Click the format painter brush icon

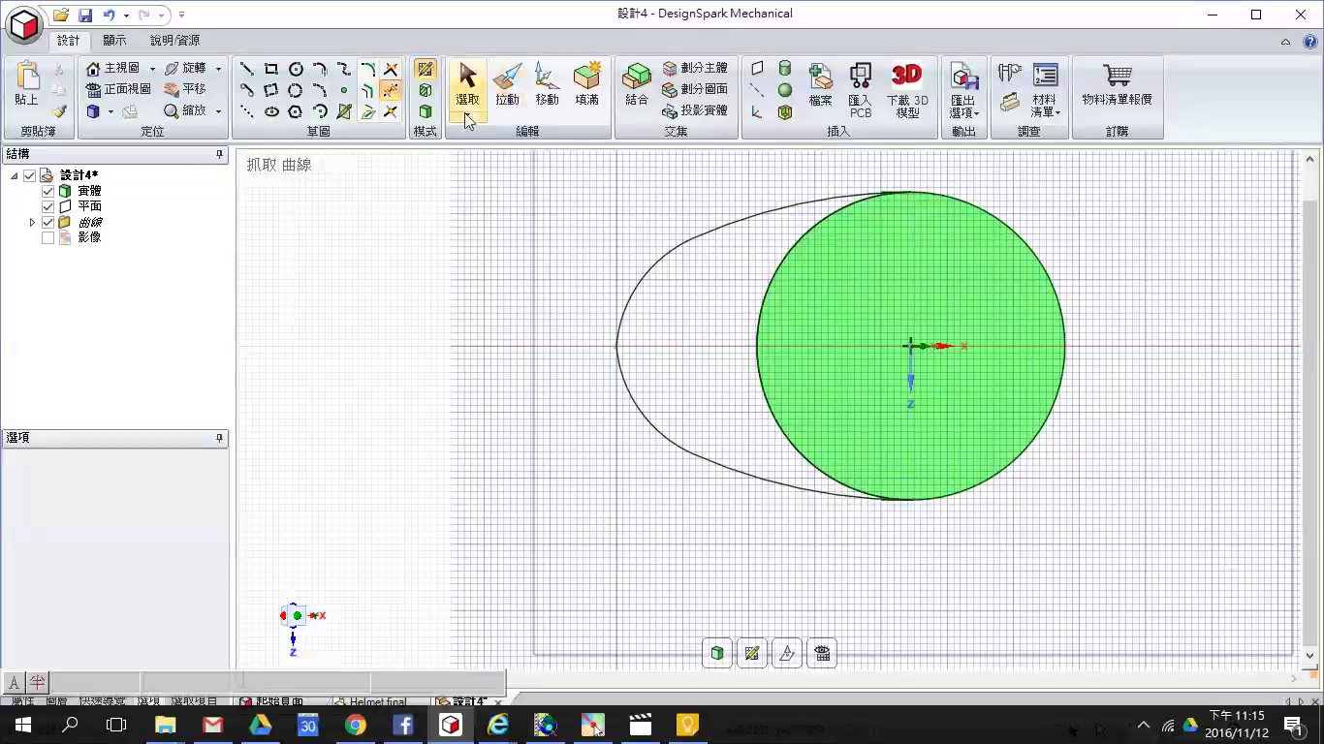tap(59, 111)
